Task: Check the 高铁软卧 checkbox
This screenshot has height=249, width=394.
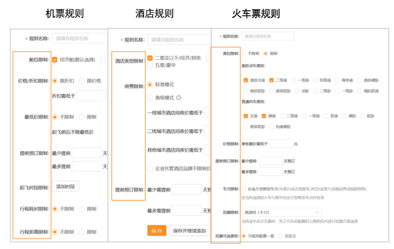Action: [x=246, y=91]
